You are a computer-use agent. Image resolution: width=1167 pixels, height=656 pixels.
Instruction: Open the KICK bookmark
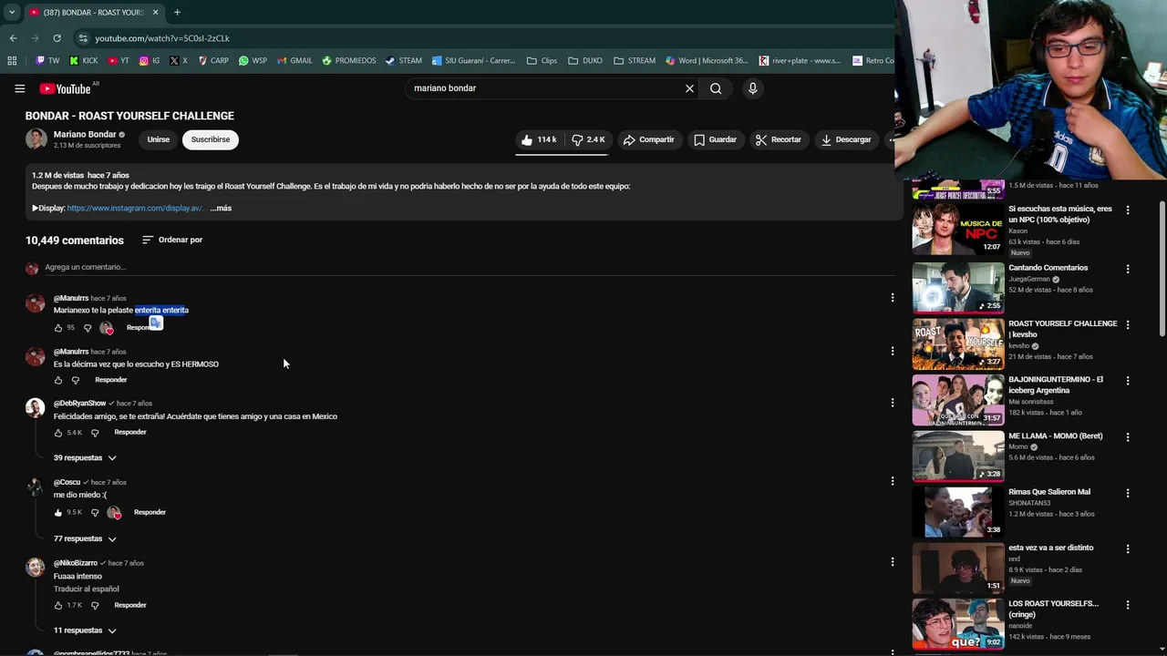pyautogui.click(x=84, y=61)
